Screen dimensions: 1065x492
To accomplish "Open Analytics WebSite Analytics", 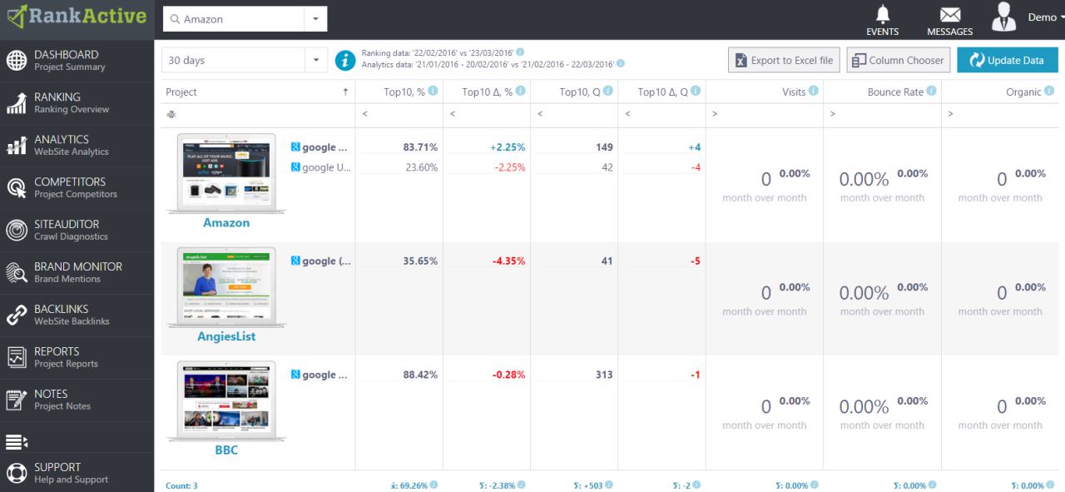I will (77, 146).
